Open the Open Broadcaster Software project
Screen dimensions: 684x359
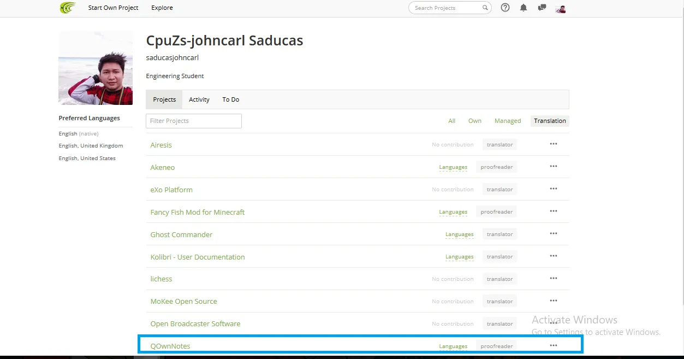(x=195, y=323)
